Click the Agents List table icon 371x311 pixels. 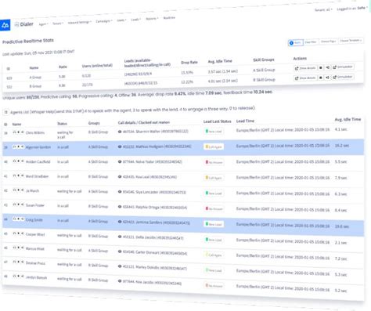pyautogui.click(x=5, y=112)
